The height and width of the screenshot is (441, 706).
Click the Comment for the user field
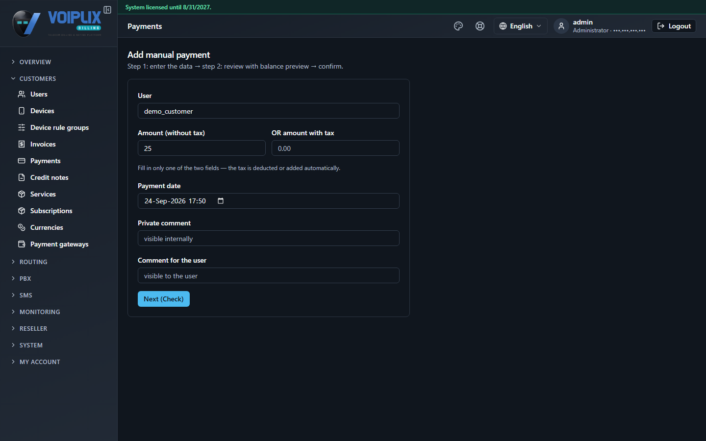tap(269, 275)
